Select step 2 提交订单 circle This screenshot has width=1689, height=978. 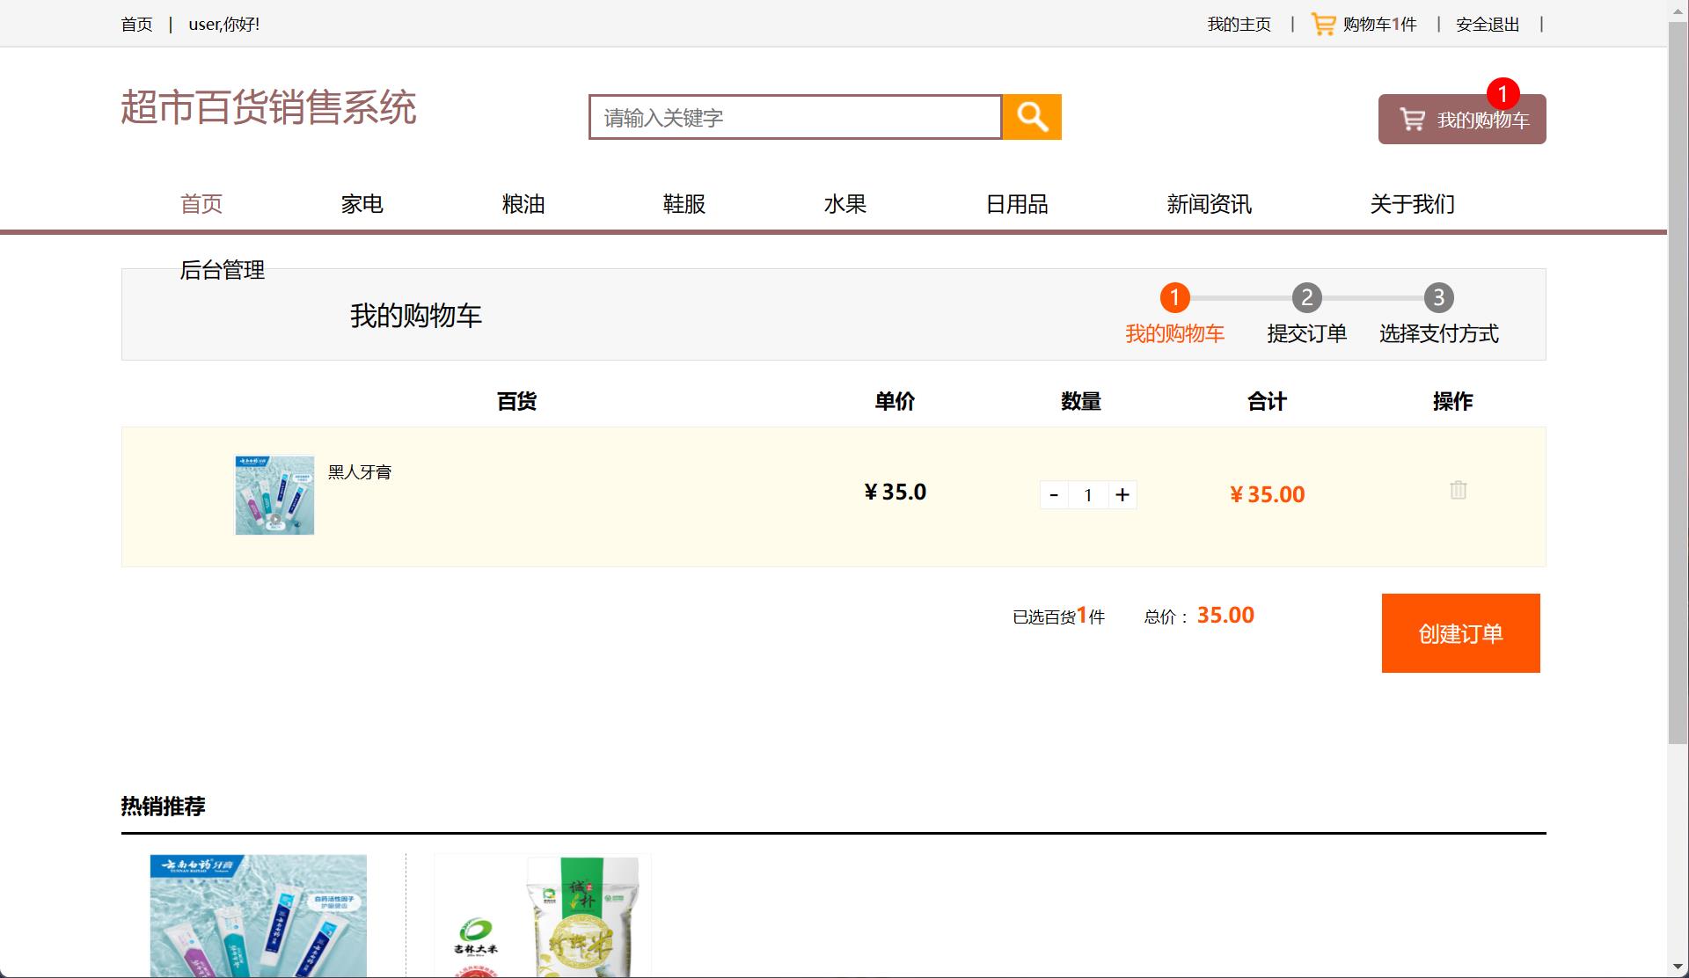coord(1306,298)
